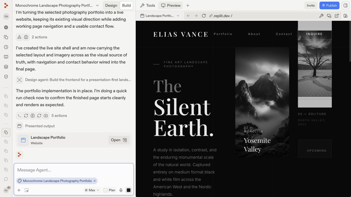Expand the project title dropdown chevron
The height and width of the screenshot is (197, 351).
click(x=97, y=5)
